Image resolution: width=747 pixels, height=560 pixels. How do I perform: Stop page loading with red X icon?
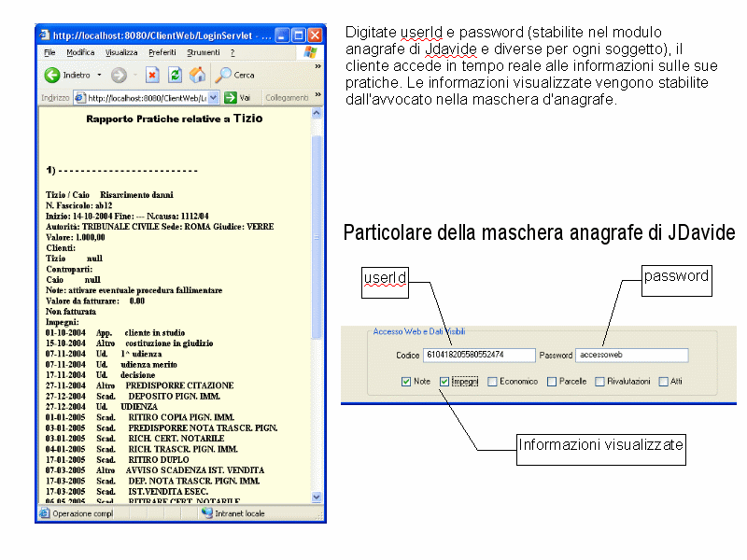coord(152,75)
